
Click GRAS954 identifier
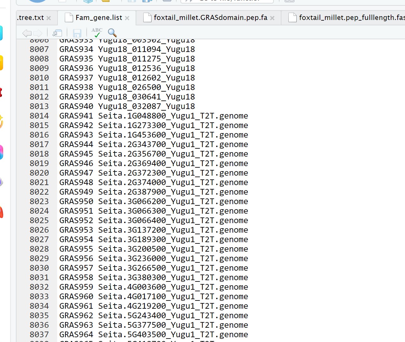[76, 240]
